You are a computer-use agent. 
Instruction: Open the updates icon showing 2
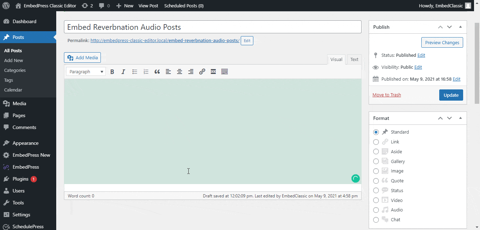[x=87, y=6]
